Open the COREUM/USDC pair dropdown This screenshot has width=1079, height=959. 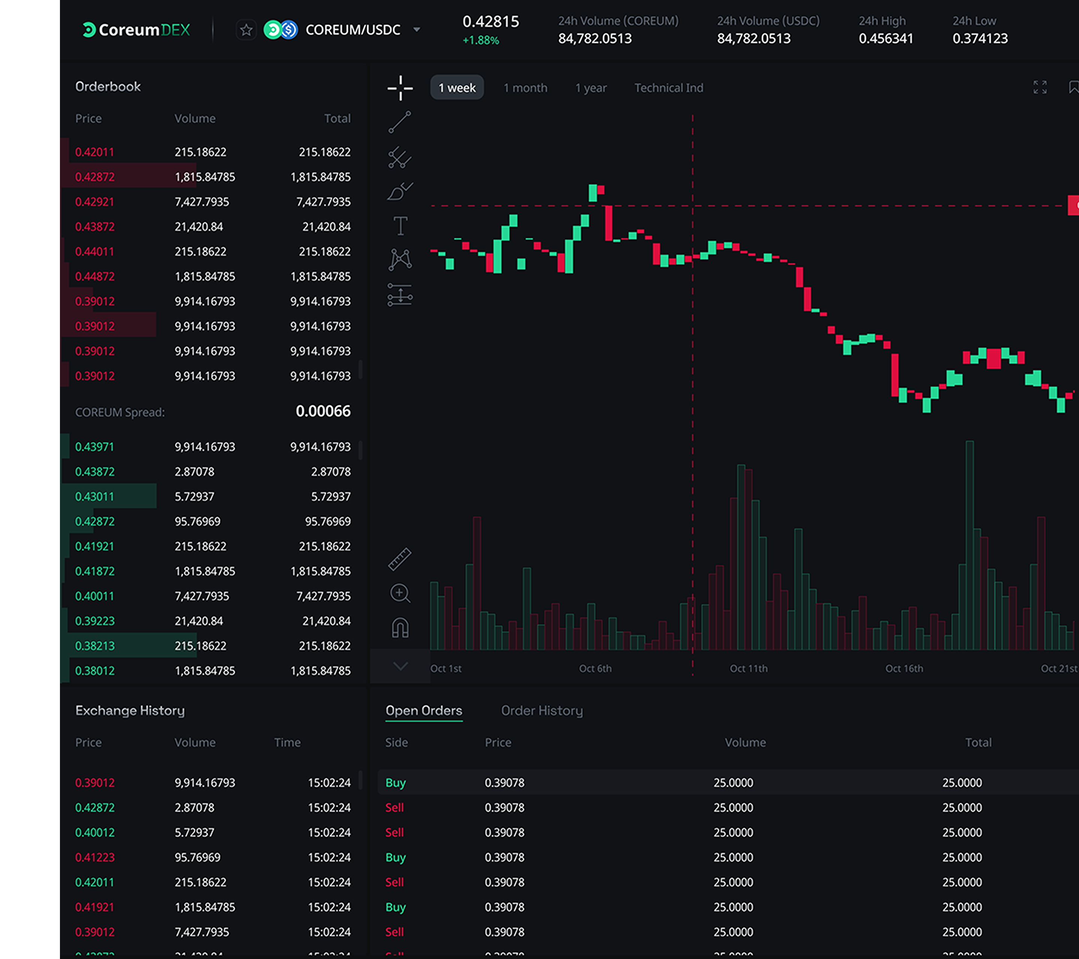click(x=417, y=30)
